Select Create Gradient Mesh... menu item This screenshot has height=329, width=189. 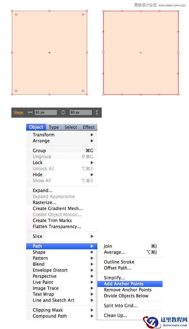(58, 208)
